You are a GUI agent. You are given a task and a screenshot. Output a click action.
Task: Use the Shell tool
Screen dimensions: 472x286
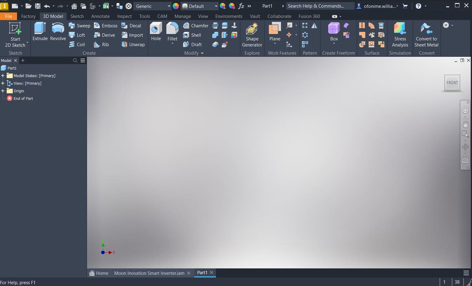(192, 35)
